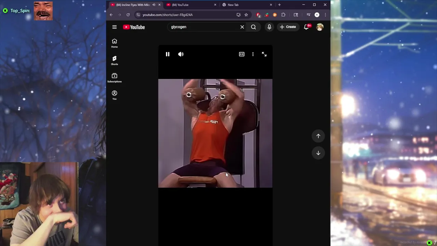The image size is (437, 246).
Task: Maximize the Chrome window
Action: pos(314,5)
